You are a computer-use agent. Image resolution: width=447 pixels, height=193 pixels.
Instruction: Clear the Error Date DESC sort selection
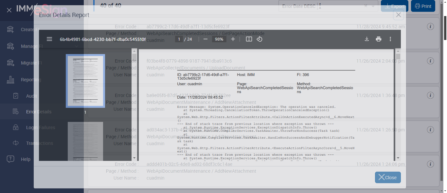pyautogui.click(x=366, y=6)
